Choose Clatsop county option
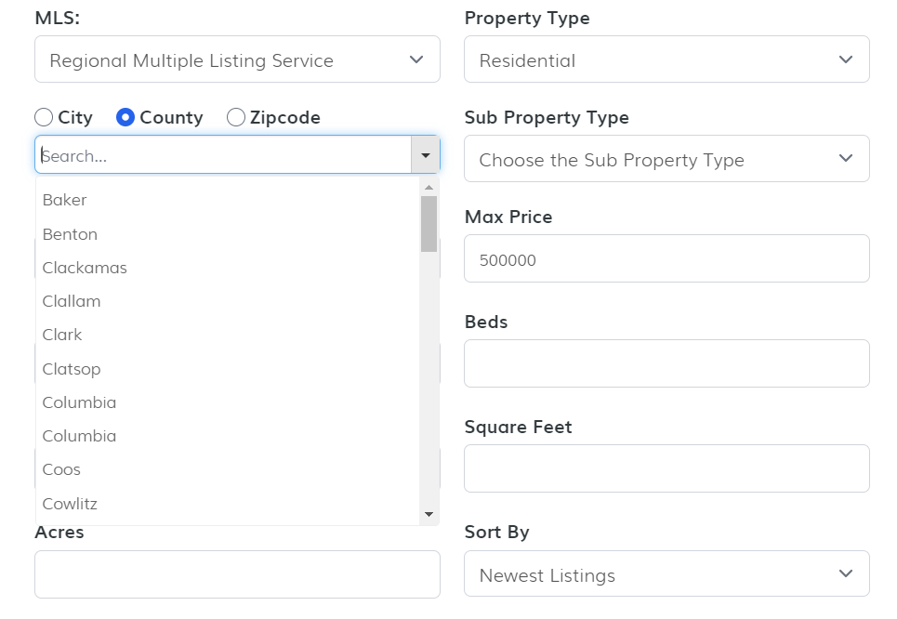The image size is (897, 619). tap(72, 369)
